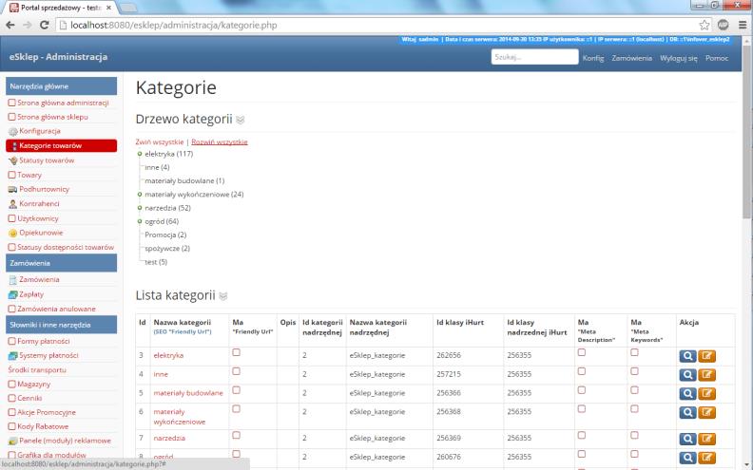Open Użytkownicy in the sidebar
Viewport: 753px width, 470px height.
point(37,218)
